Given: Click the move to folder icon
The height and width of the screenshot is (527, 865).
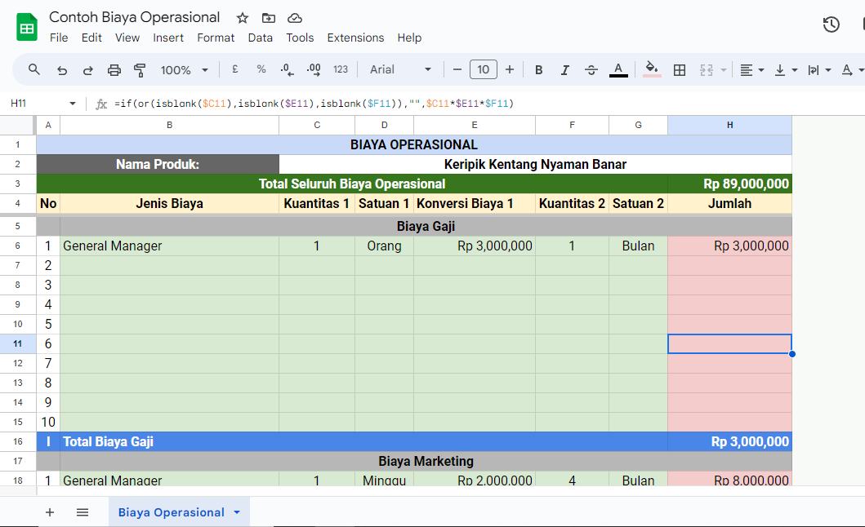Looking at the screenshot, I should [269, 18].
